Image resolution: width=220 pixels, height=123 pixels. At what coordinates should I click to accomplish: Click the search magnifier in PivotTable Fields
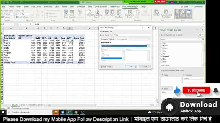pos(203,40)
